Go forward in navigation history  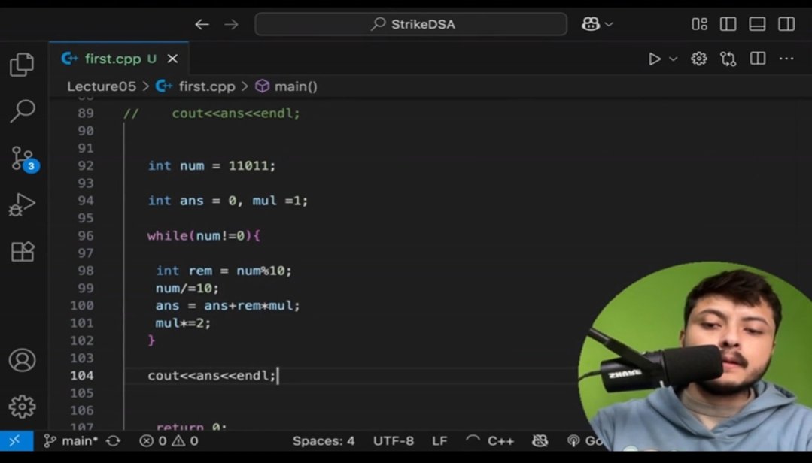[232, 24]
